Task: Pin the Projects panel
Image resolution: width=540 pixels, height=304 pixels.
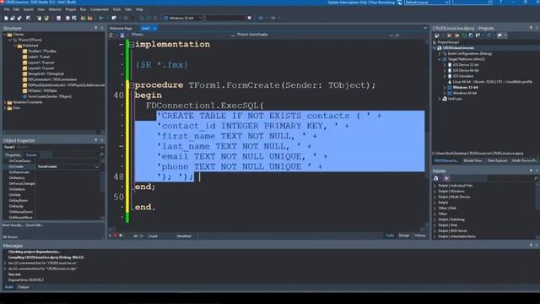Action: 531,28
